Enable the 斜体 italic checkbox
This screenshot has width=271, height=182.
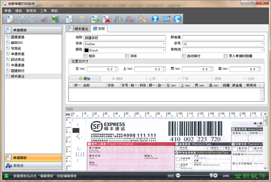click(127, 56)
